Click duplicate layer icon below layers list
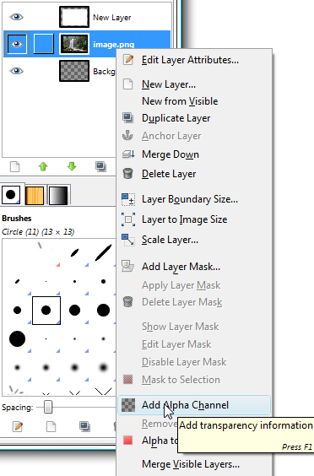This screenshot has height=476, width=314. [x=100, y=166]
